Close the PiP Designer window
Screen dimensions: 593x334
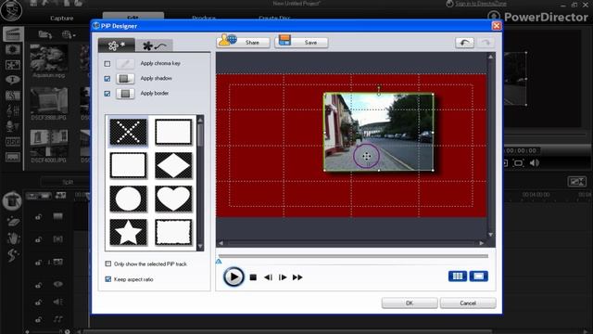tap(497, 26)
